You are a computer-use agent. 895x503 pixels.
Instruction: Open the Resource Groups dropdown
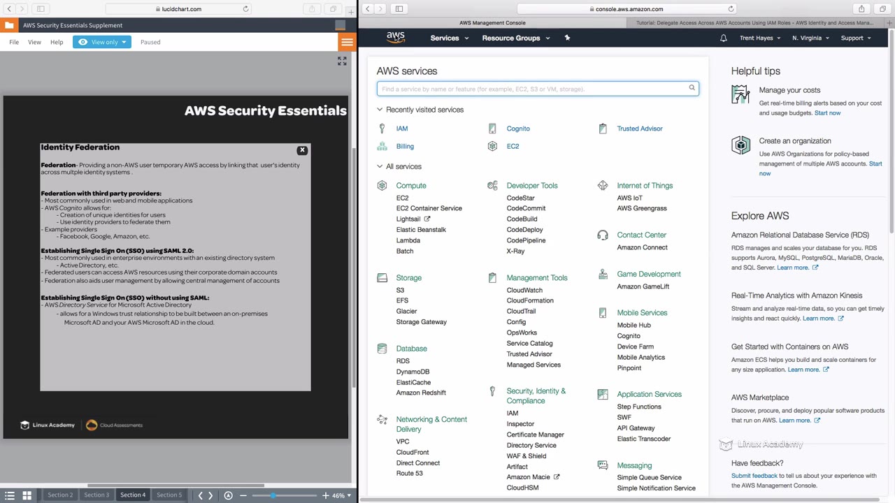click(516, 38)
